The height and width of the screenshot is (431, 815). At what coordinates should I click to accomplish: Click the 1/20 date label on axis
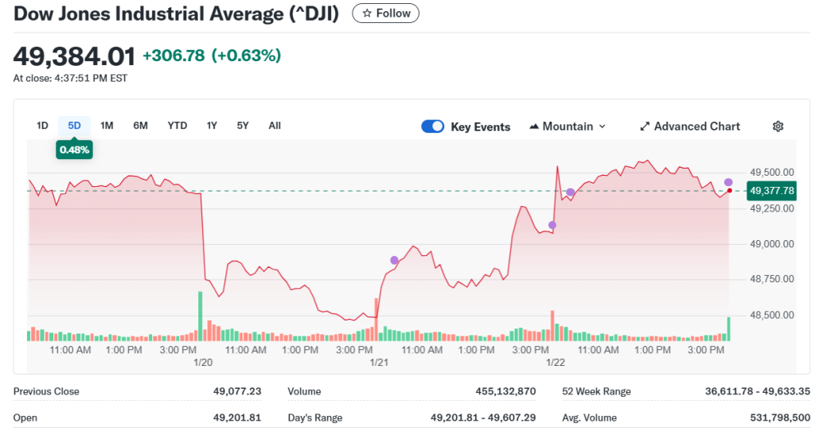coord(203,363)
